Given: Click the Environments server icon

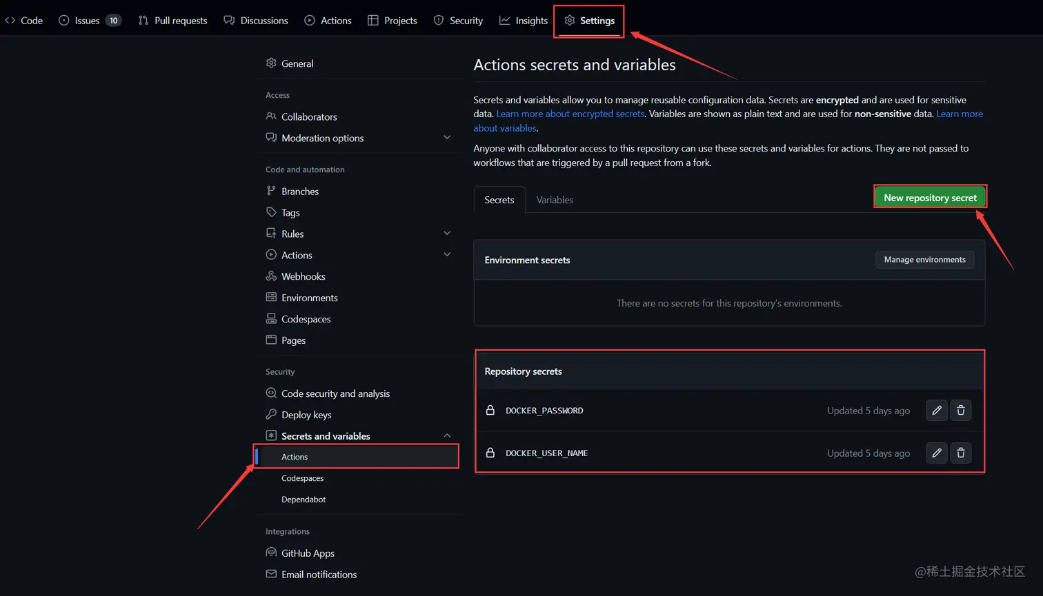Looking at the screenshot, I should pyautogui.click(x=271, y=298).
